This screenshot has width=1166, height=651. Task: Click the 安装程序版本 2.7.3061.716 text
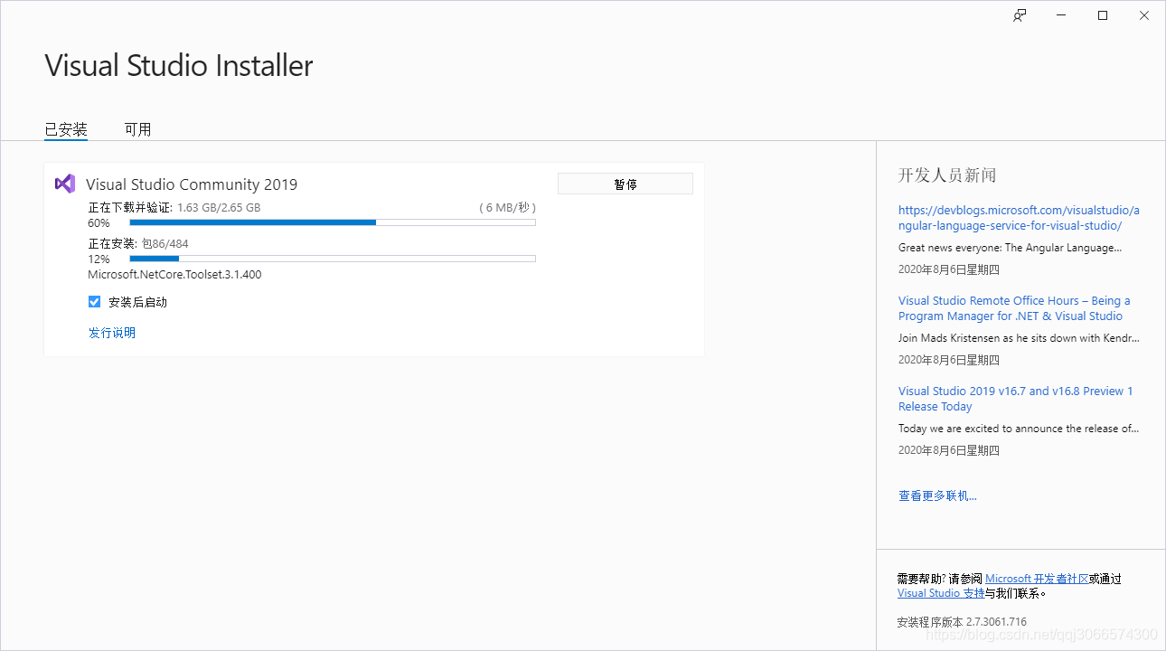coord(962,621)
